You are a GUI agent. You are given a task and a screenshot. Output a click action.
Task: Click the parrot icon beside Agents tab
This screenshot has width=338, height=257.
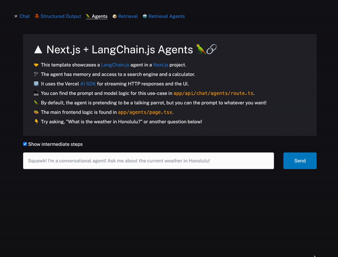click(88, 16)
